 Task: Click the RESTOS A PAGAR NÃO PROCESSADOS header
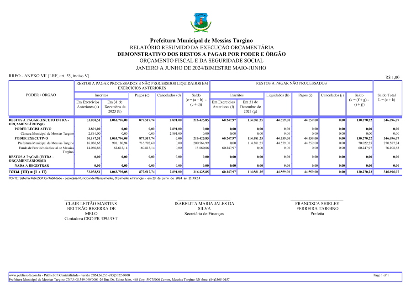tap(291, 84)
